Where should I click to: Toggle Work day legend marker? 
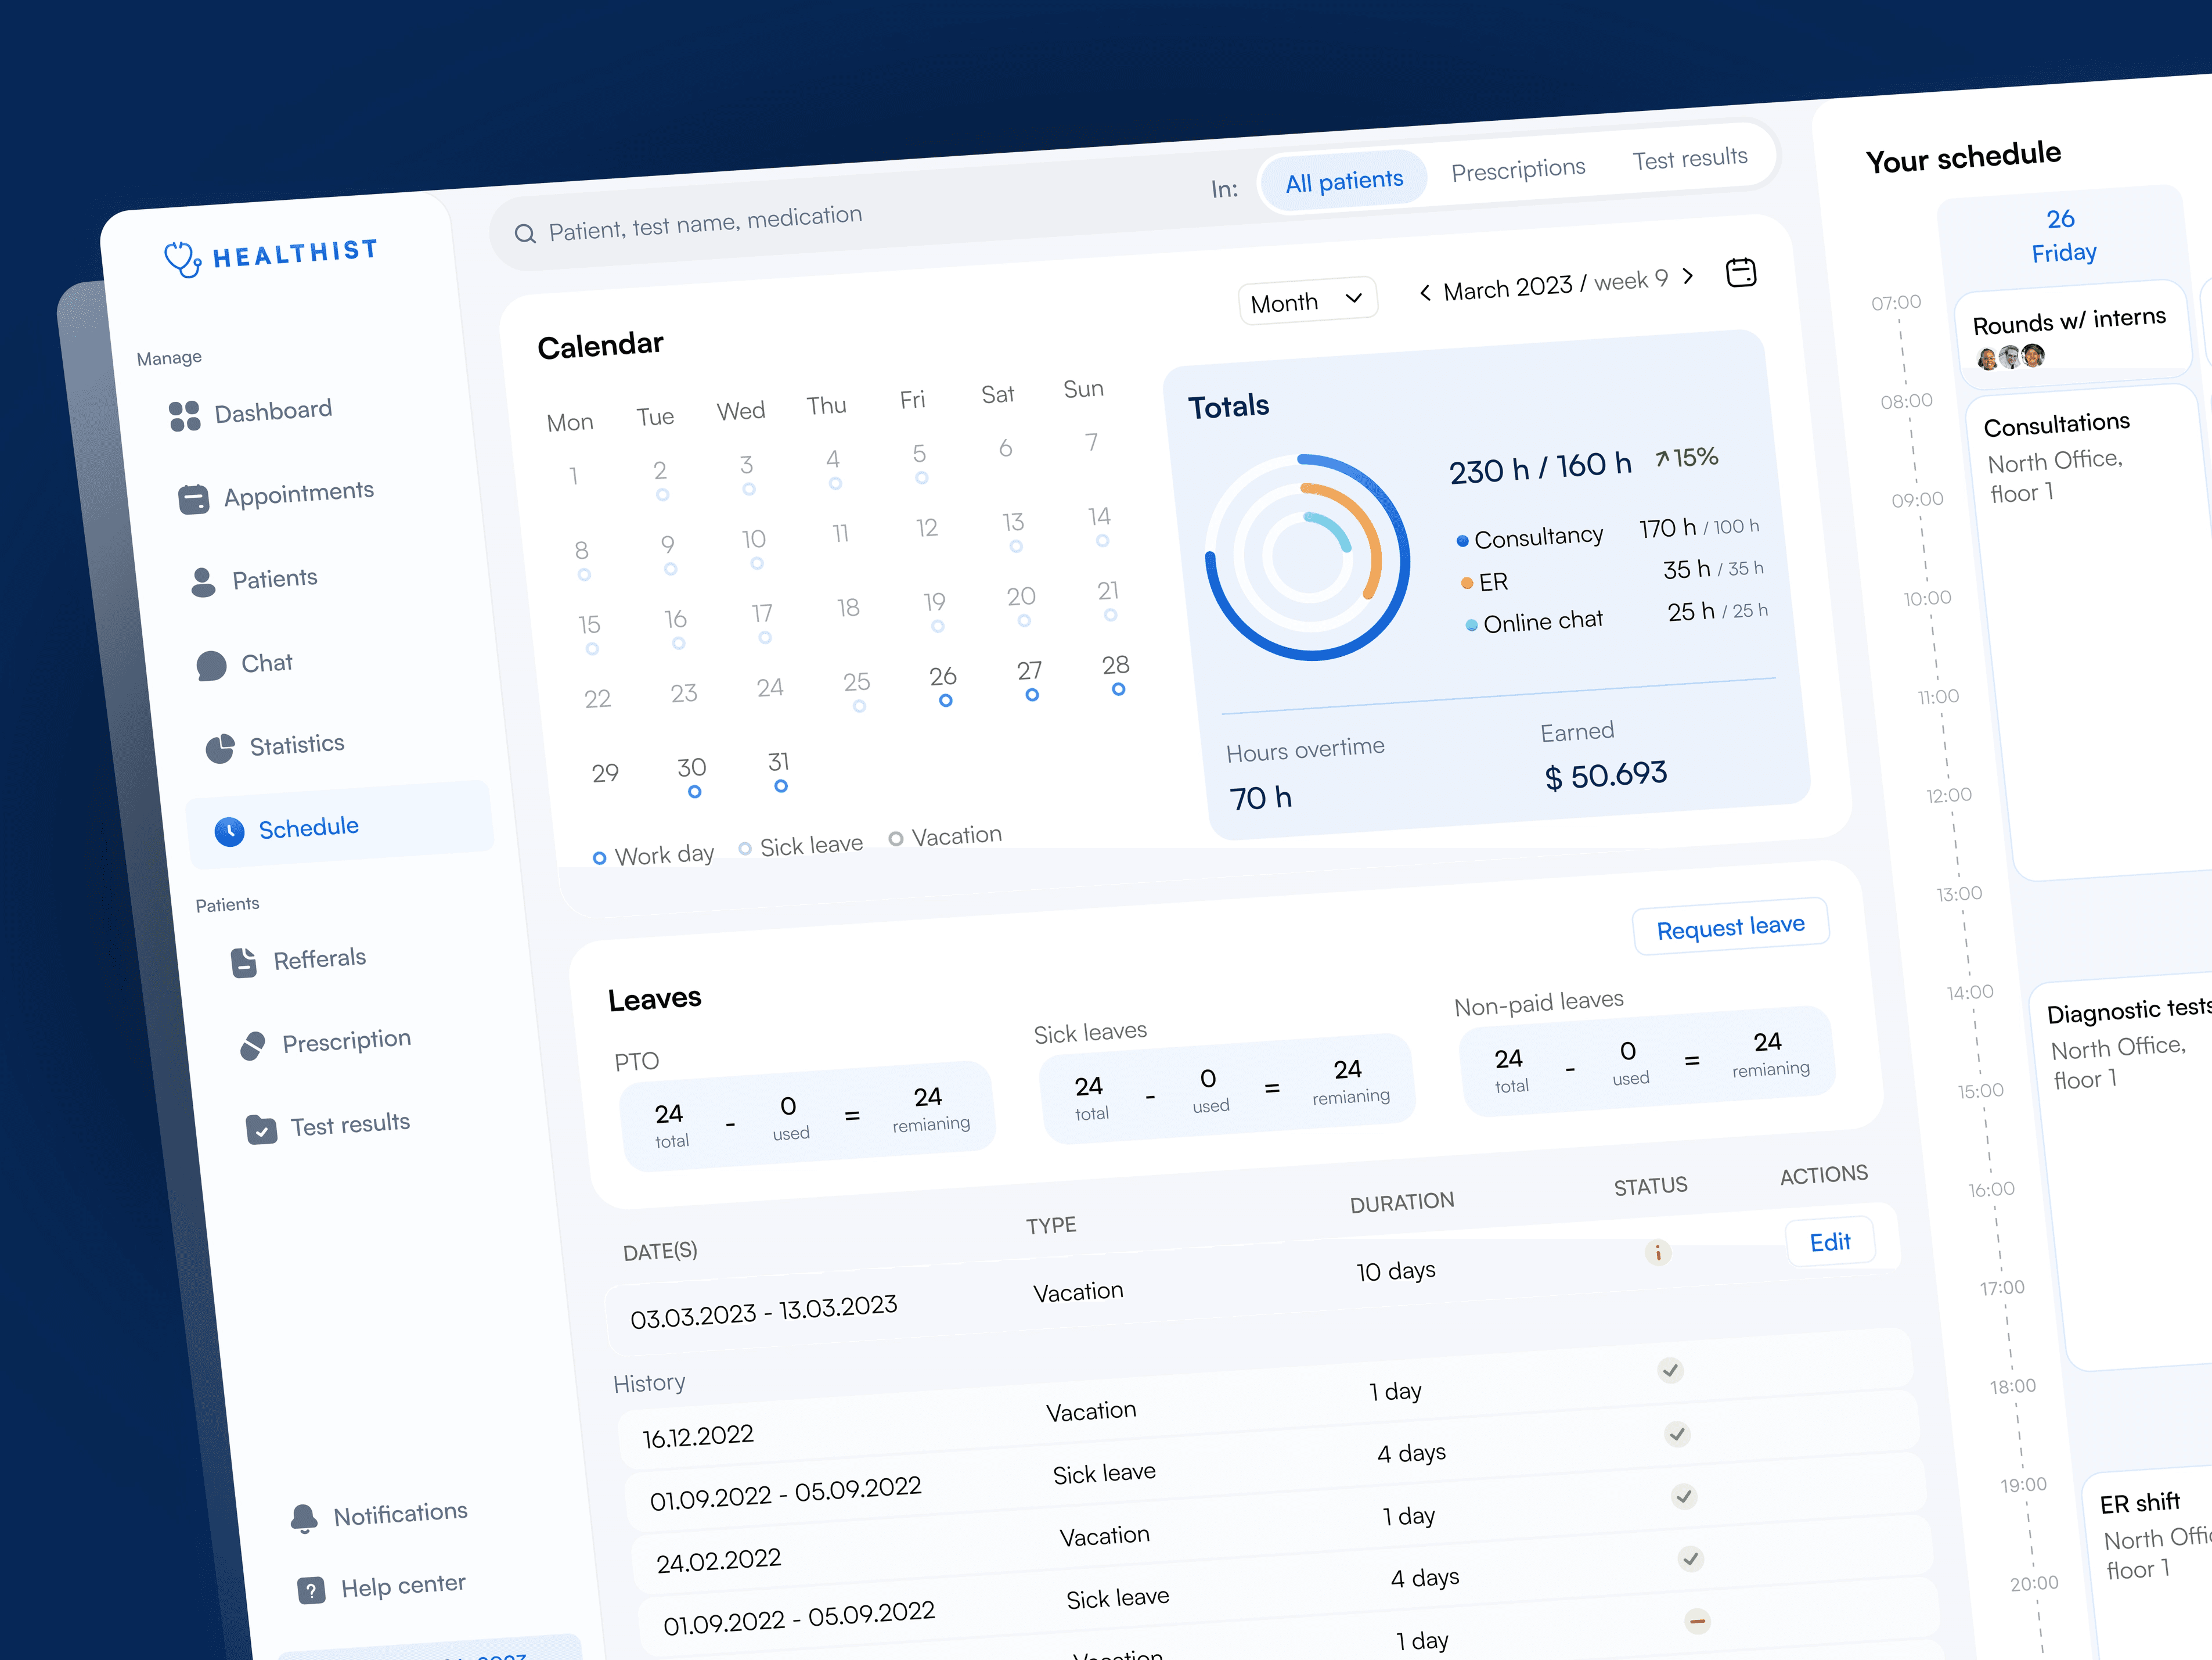click(599, 858)
